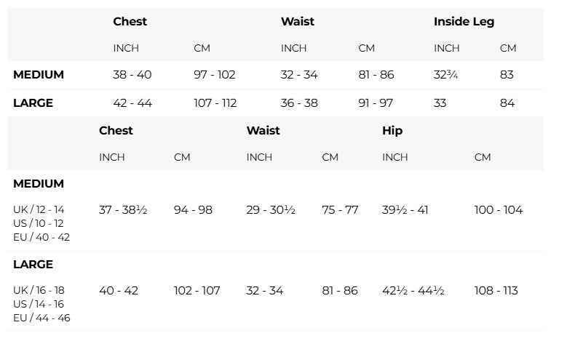
Task: Select the 29 - 30½ waist inch value
Action: (271, 210)
